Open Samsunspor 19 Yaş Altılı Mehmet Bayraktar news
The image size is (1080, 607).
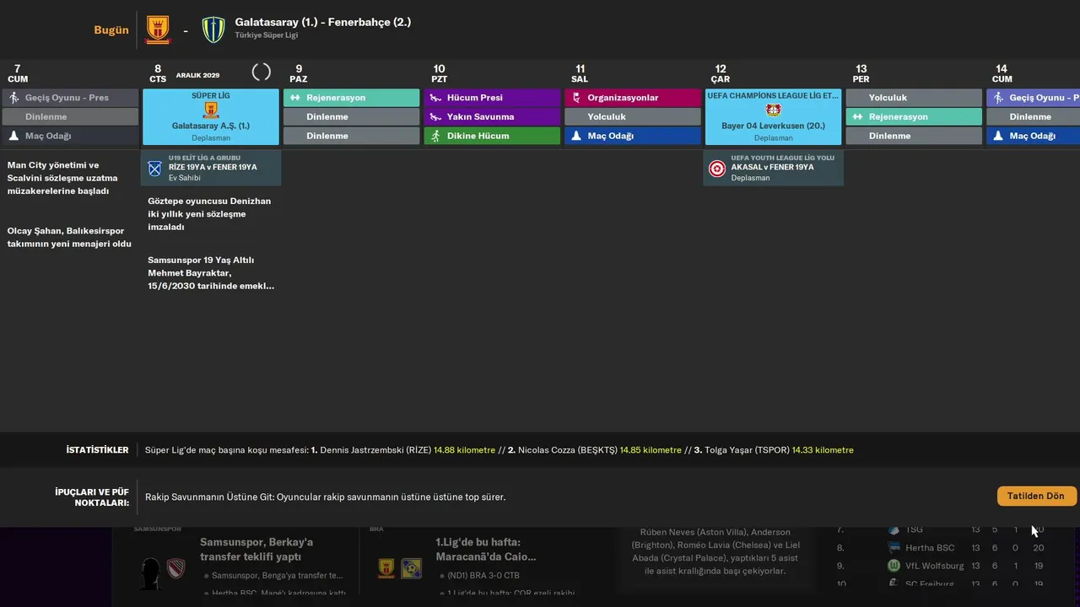click(x=211, y=273)
